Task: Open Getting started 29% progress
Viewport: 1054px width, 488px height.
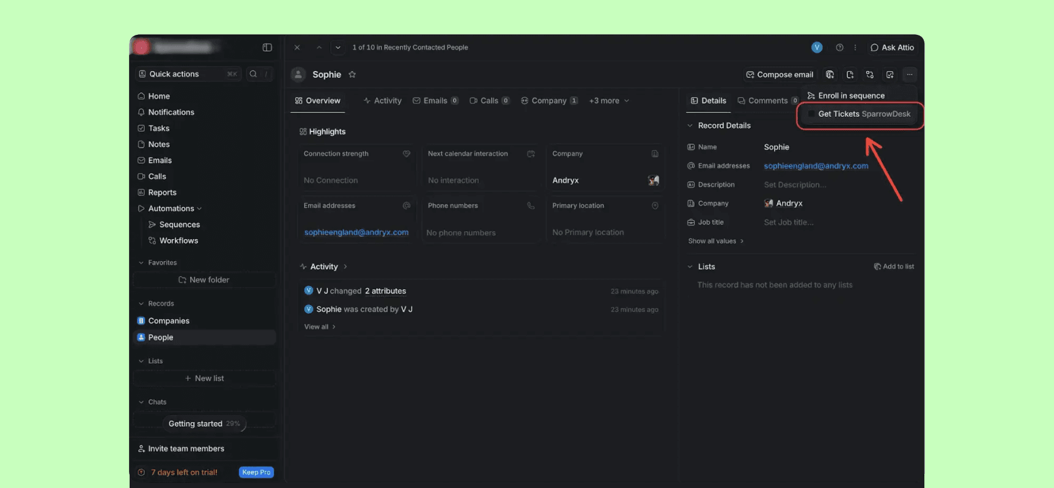Action: pos(204,424)
